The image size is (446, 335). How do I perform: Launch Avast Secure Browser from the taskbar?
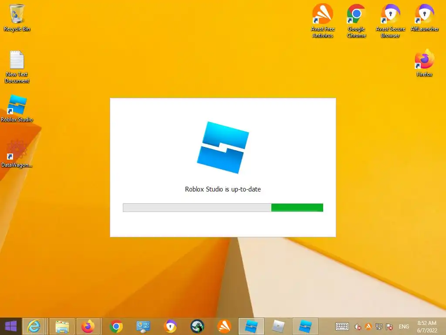[170, 326]
